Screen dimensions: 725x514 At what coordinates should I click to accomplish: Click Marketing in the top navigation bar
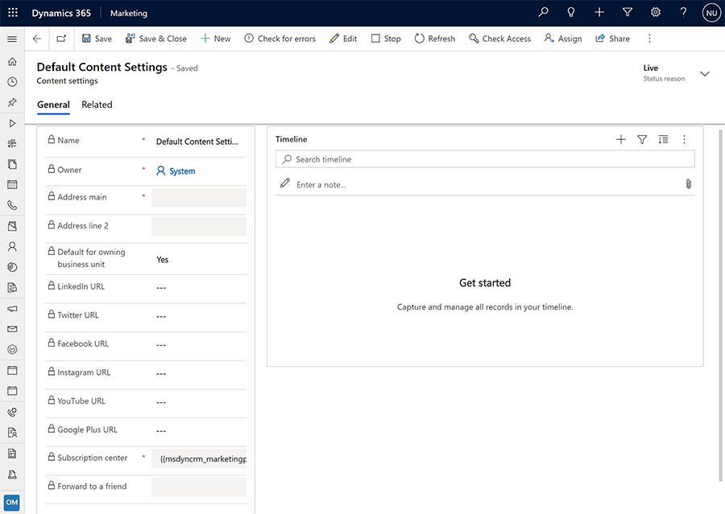[x=128, y=12]
